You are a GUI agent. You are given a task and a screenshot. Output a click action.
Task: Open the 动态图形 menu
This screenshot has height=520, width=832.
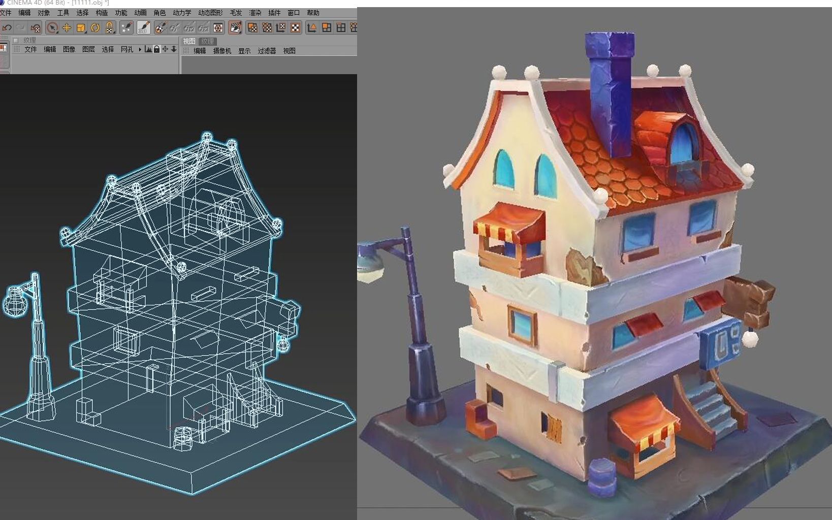click(x=210, y=13)
